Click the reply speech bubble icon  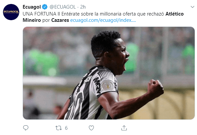26,128
